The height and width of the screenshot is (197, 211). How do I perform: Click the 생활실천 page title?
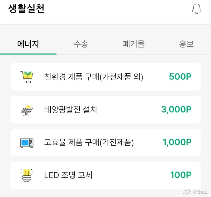[26, 9]
